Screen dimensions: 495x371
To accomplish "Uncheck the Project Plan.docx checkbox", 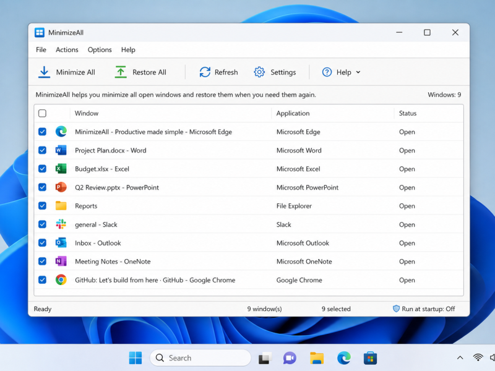I will (x=42, y=150).
